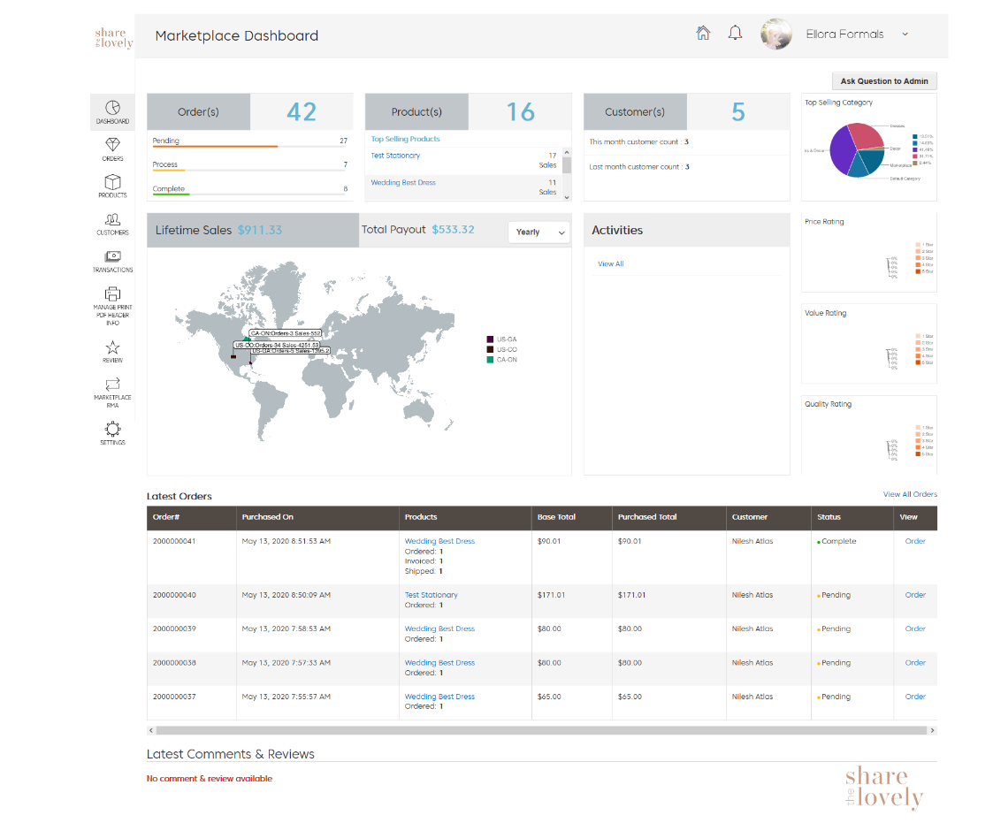Open the View All Orders link
Viewport: 993px width, 823px height.
tap(909, 494)
